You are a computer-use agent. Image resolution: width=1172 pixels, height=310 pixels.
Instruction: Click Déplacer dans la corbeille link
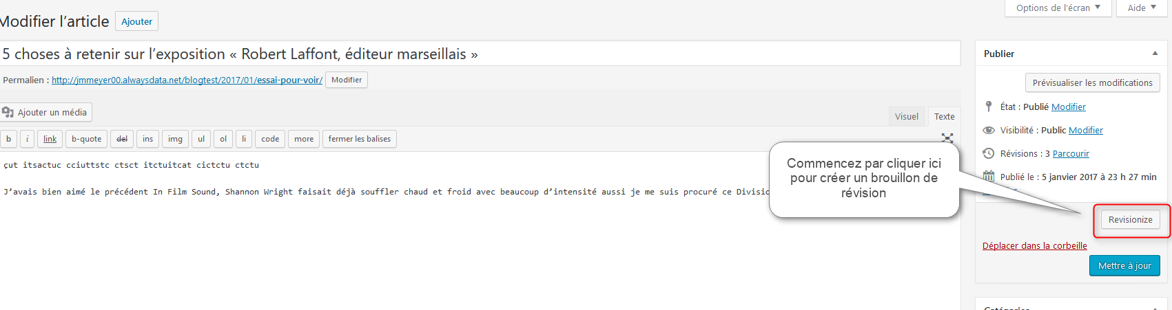1034,245
